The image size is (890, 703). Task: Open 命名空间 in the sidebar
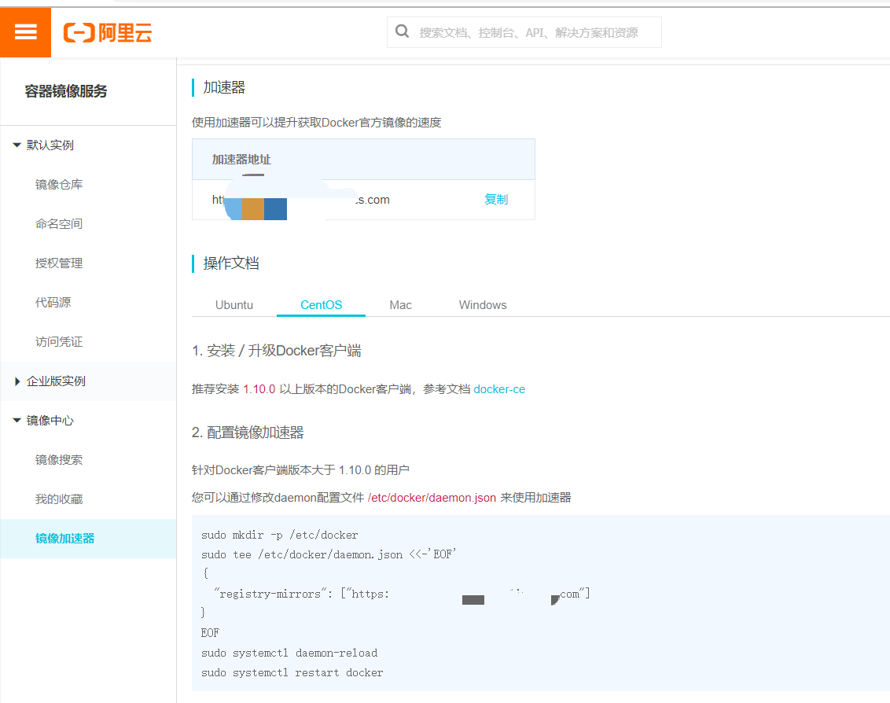(59, 224)
